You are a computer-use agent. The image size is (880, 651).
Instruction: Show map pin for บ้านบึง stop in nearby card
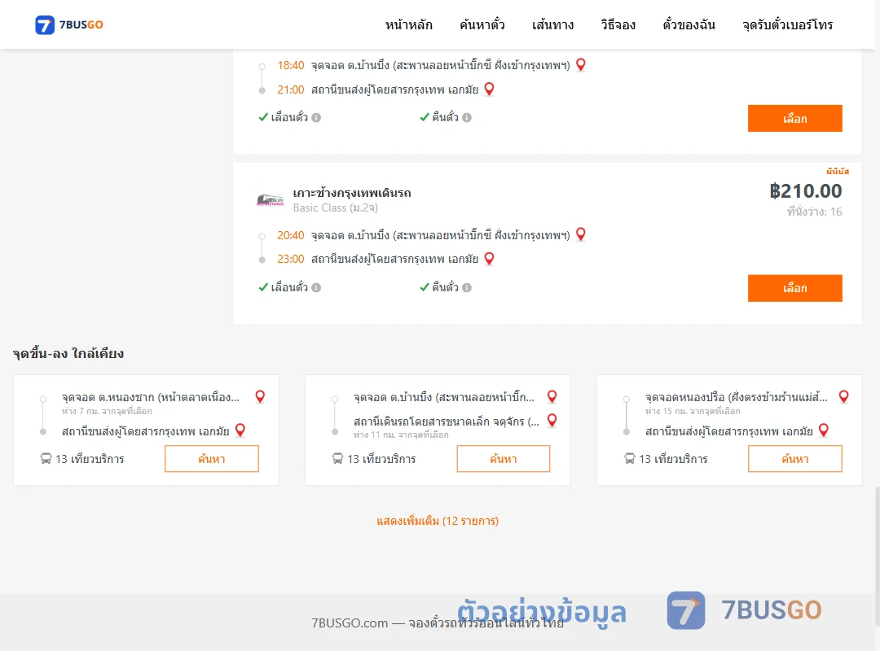point(552,396)
